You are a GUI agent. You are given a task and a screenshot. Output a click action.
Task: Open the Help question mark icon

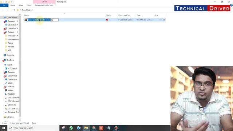tap(231, 5)
